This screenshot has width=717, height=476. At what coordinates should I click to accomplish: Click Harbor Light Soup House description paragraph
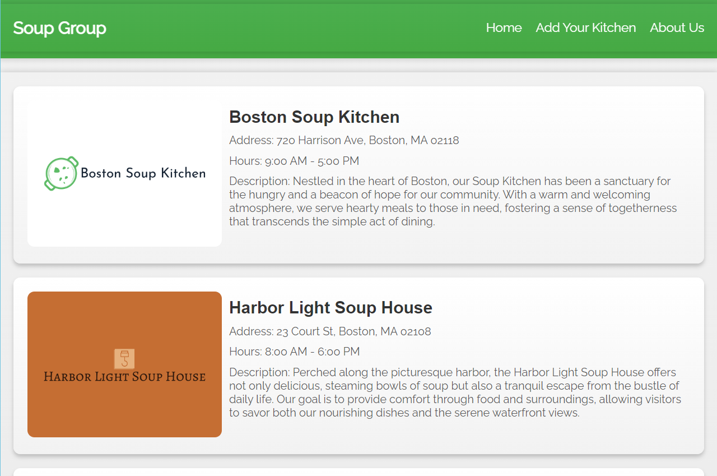coord(455,392)
